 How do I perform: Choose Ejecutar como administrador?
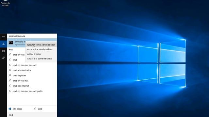point(41,45)
